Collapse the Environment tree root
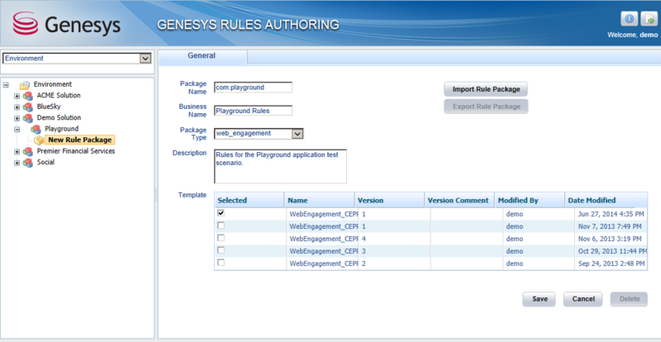 6,85
